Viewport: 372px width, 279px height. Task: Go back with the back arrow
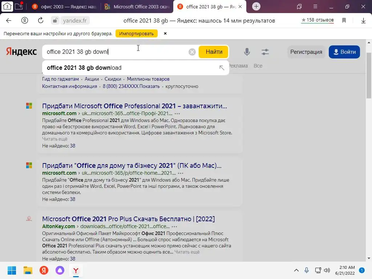point(9,21)
